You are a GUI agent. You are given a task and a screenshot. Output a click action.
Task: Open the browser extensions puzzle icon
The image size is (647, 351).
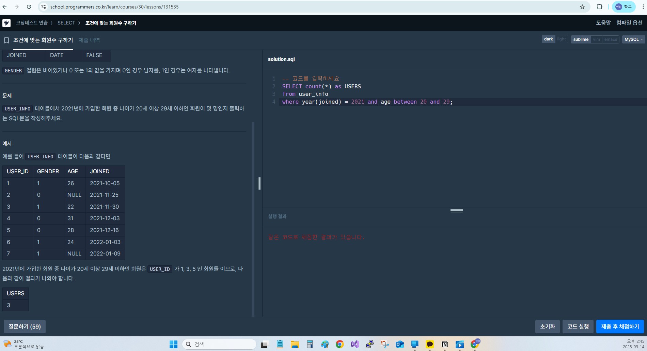[599, 7]
